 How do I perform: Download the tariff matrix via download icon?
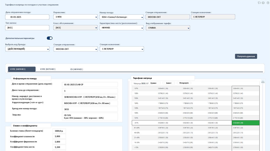point(263,82)
